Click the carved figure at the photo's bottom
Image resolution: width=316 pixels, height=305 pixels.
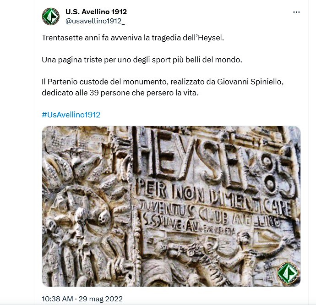pos(245,257)
